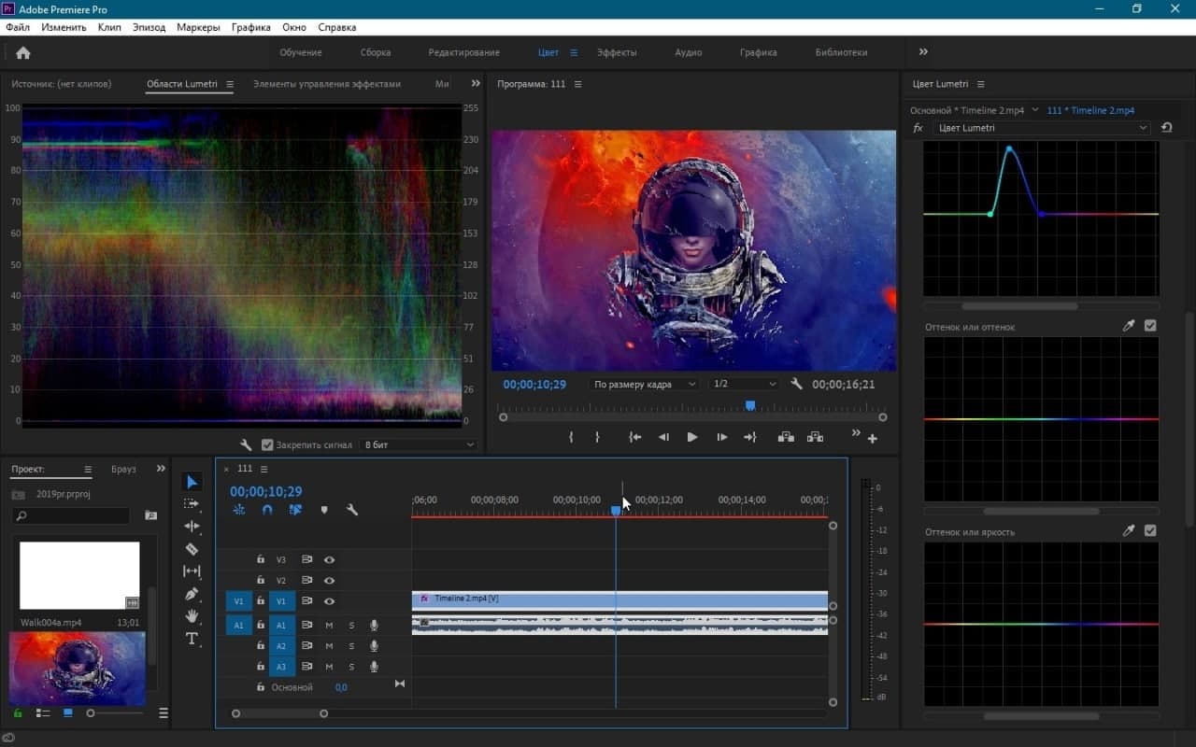Expand the '8 бит' scopes dropdown

[419, 445]
